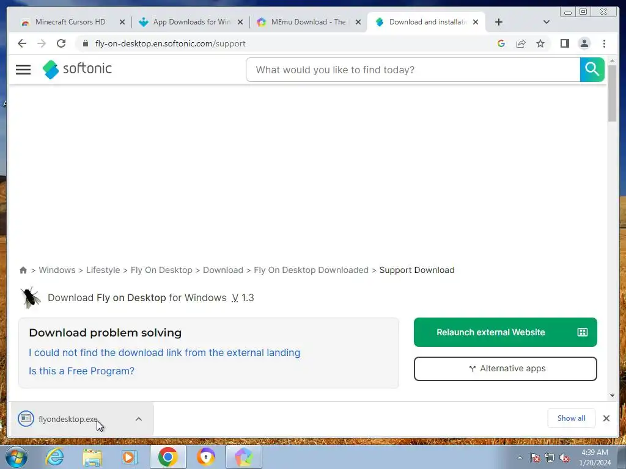
Task: Launch Internet Explorer from taskbar
Action: (54, 457)
